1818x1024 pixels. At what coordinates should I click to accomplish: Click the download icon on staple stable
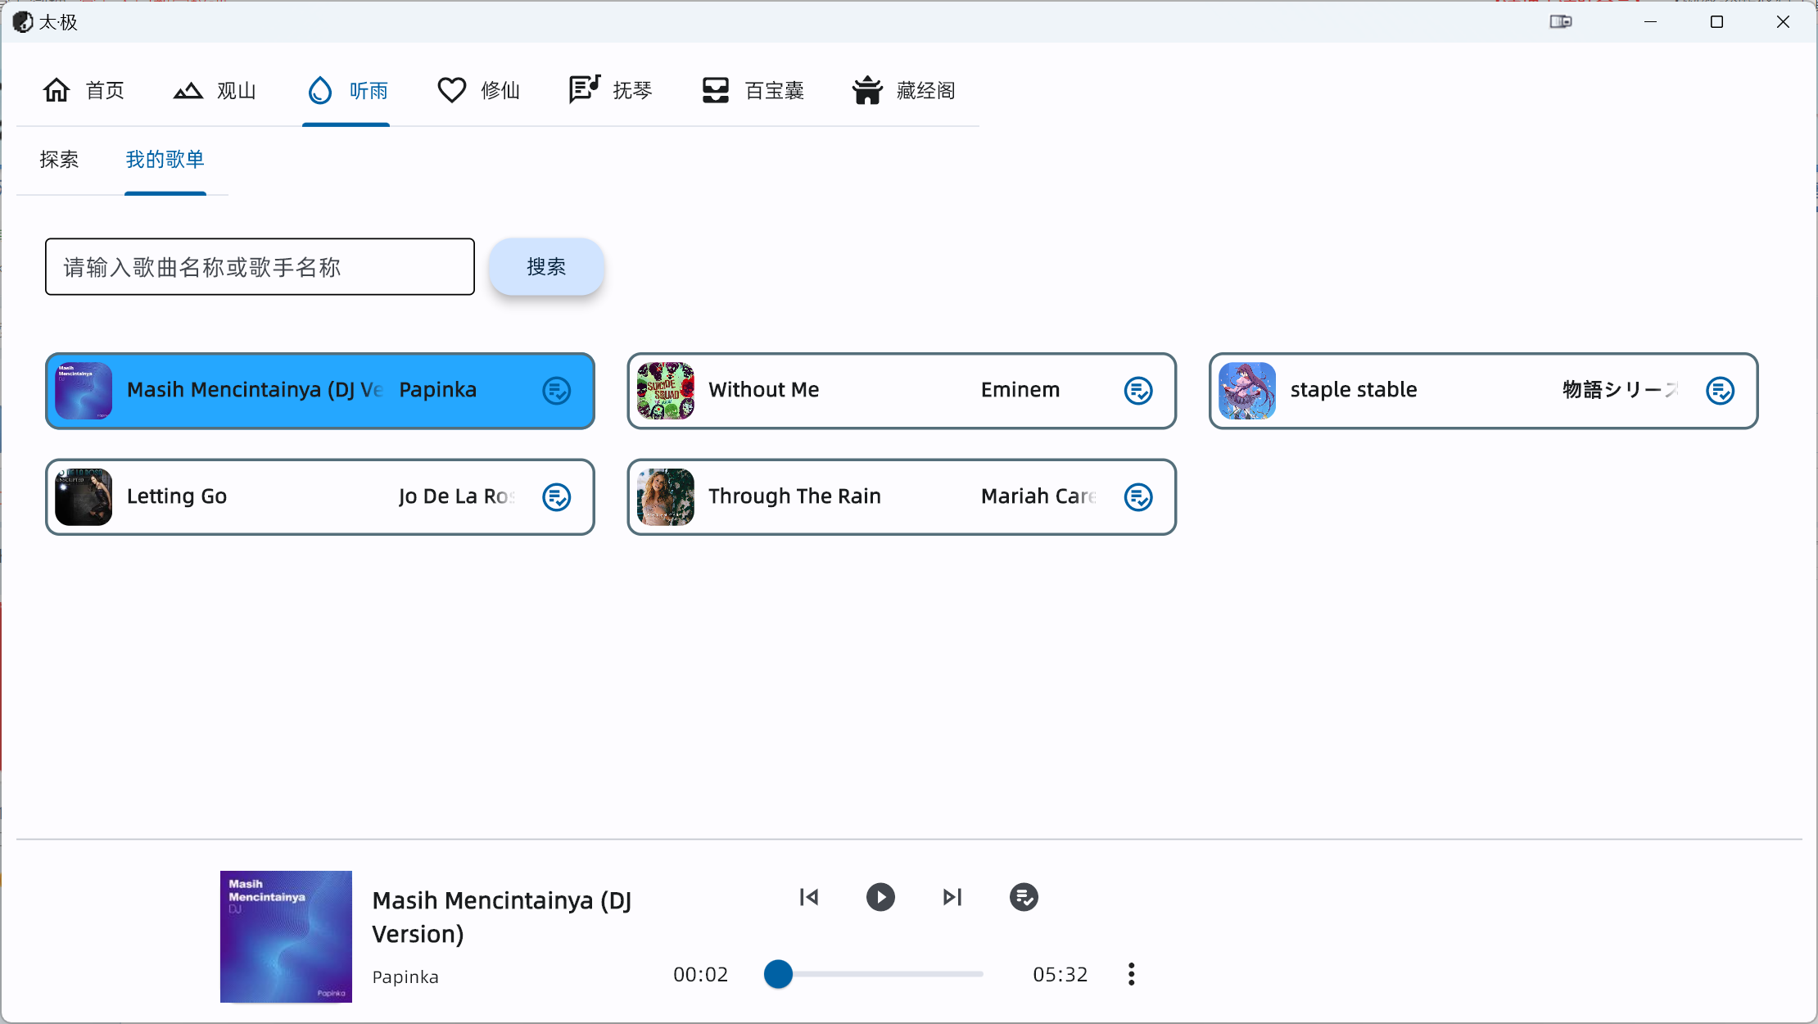click(x=1721, y=390)
